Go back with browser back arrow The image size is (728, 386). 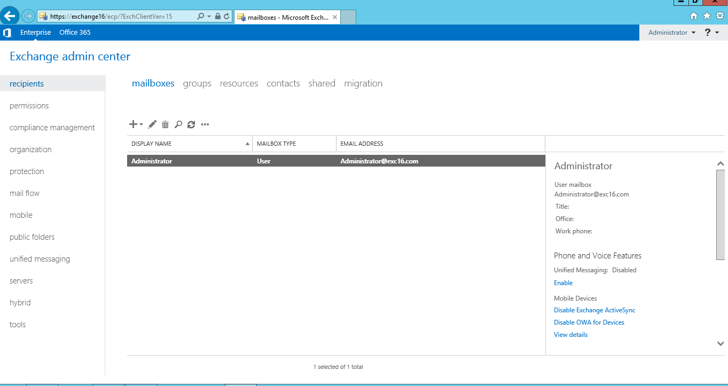tap(10, 16)
